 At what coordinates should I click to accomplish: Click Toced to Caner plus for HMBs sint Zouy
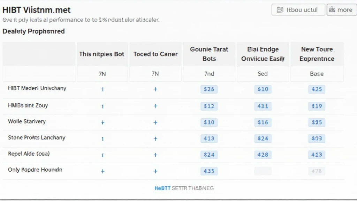pyautogui.click(x=155, y=106)
